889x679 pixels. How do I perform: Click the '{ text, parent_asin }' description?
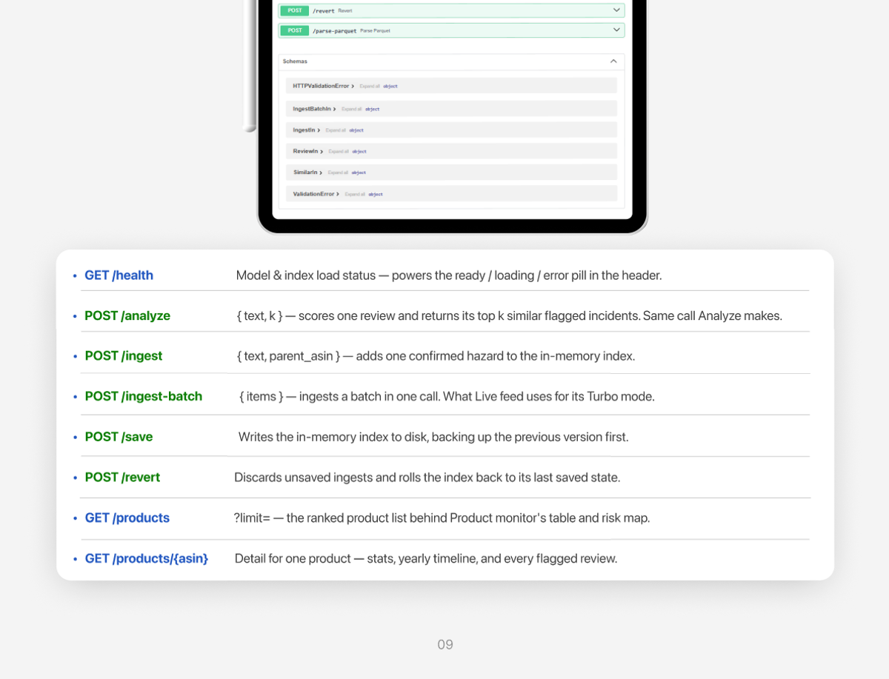(436, 356)
